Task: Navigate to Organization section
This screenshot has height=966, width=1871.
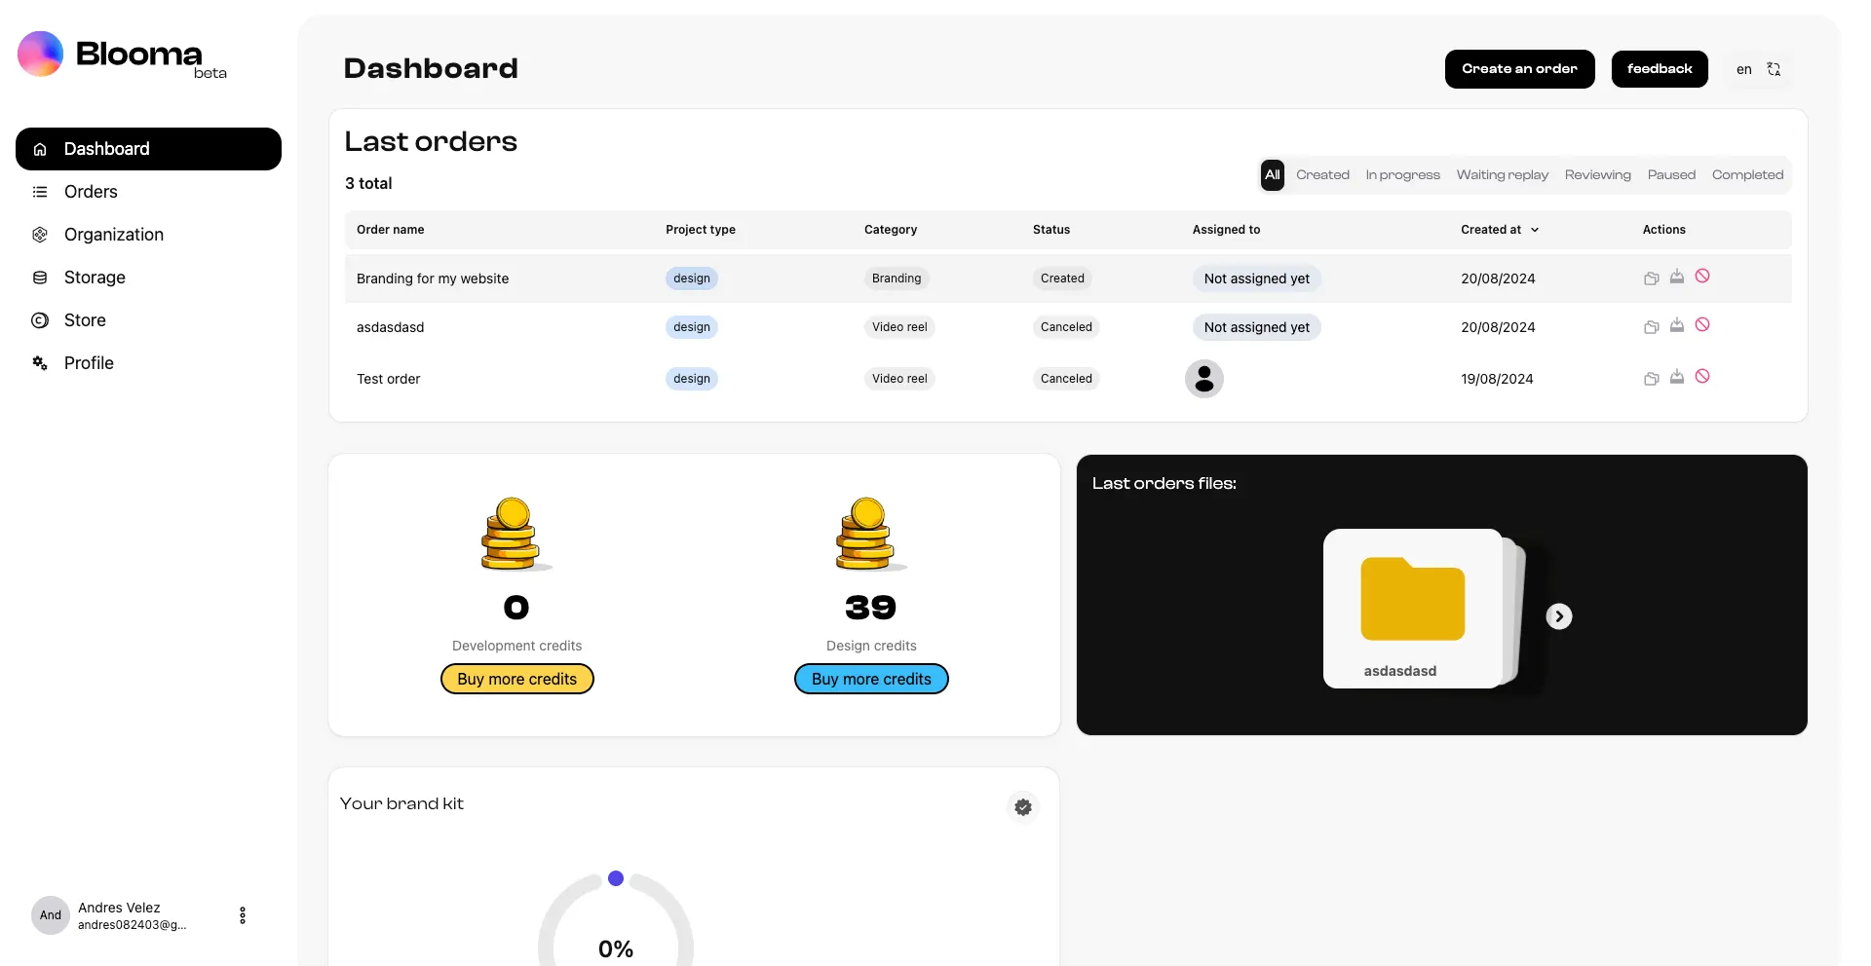Action: (x=148, y=235)
